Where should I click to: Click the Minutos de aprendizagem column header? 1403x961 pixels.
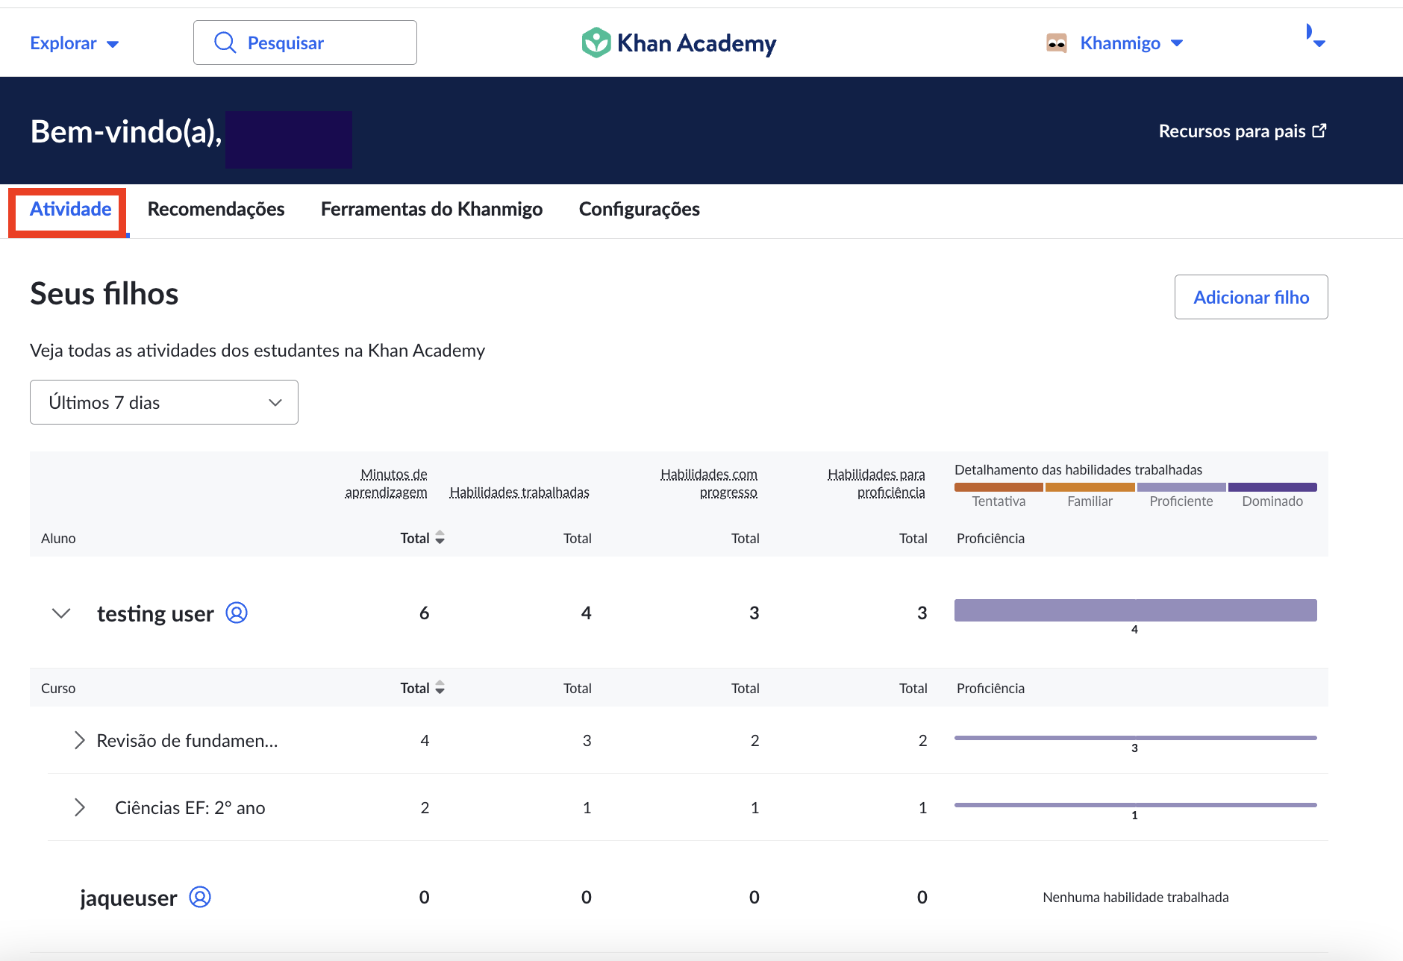[x=386, y=483]
